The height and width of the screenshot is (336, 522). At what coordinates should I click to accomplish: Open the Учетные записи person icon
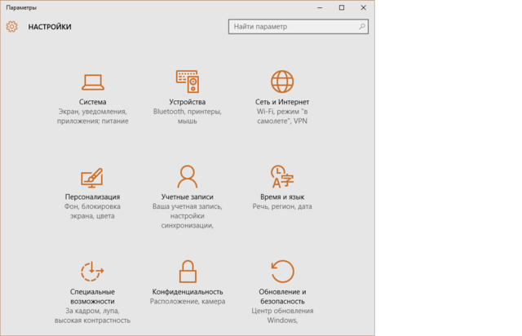pos(187,176)
